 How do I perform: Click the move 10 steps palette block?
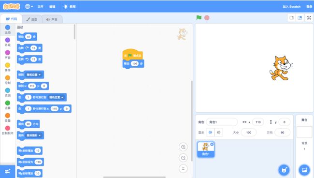point(27,37)
